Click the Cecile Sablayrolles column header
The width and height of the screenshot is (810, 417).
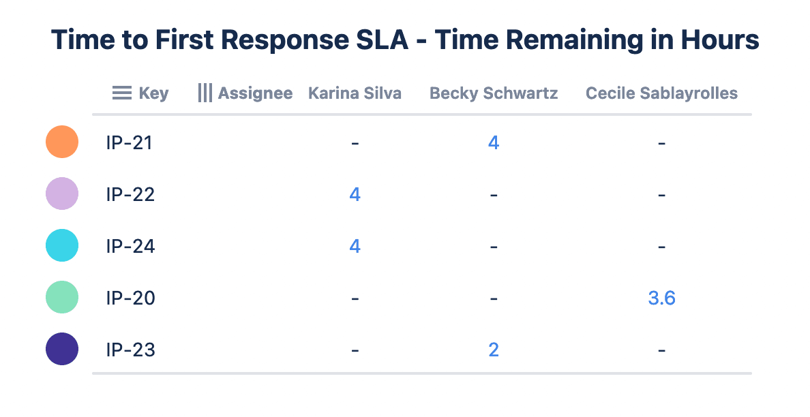(x=661, y=93)
